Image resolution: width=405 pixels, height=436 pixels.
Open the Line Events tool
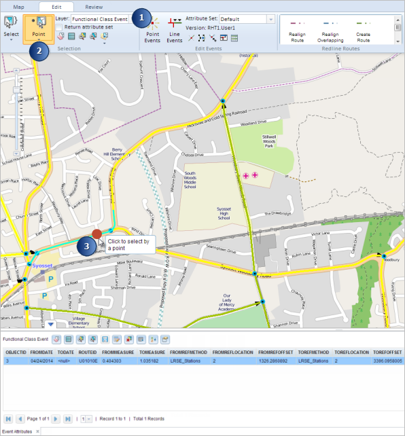coord(175,30)
